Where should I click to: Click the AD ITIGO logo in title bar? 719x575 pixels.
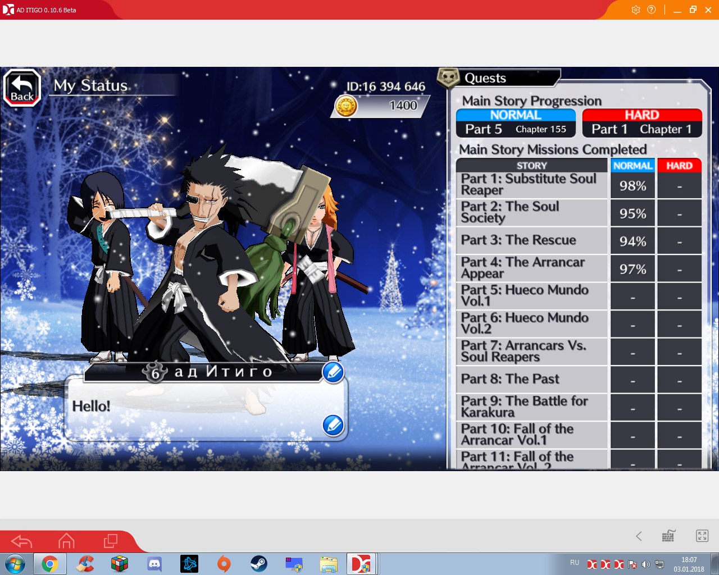pyautogui.click(x=8, y=10)
